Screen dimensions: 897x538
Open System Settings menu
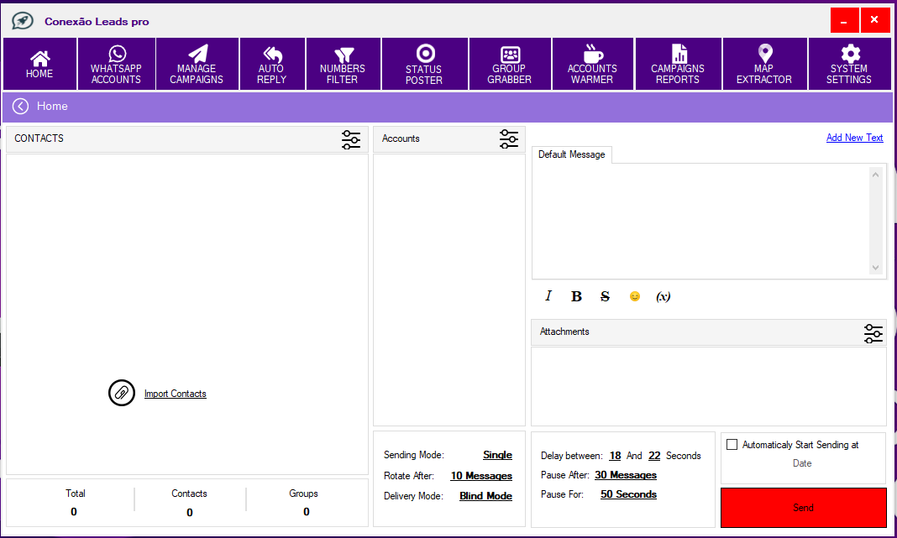click(x=849, y=65)
